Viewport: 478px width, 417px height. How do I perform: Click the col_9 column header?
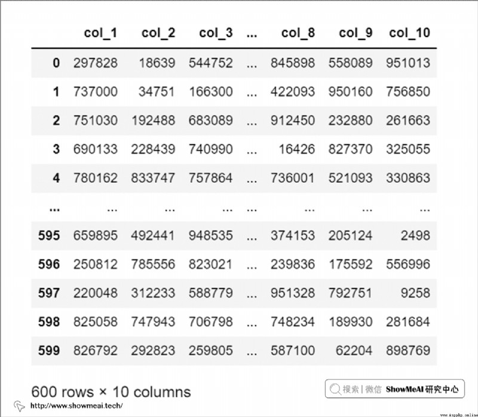point(356,33)
